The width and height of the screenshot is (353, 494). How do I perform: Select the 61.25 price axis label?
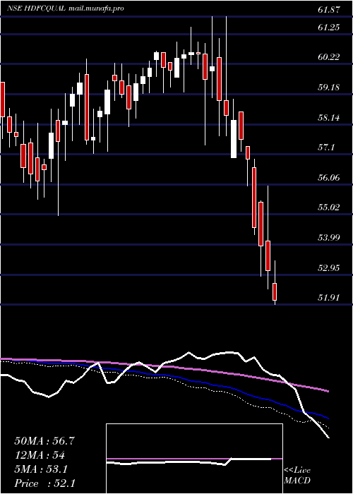point(329,28)
